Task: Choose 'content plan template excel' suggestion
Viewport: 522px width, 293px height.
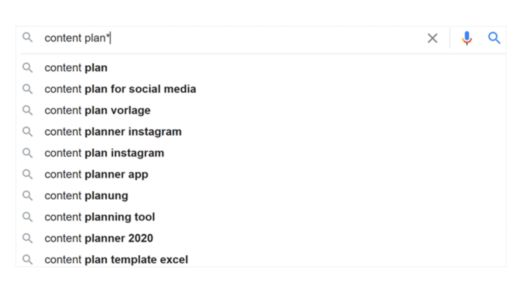Action: click(x=261, y=260)
